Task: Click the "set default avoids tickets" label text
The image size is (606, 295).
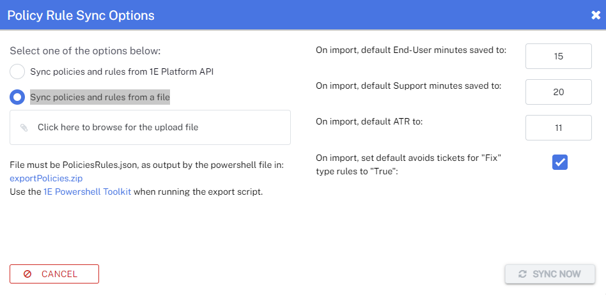Action: [408, 164]
